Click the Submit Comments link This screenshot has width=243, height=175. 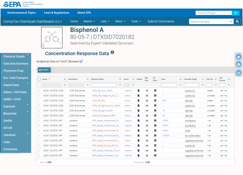coord(161,21)
